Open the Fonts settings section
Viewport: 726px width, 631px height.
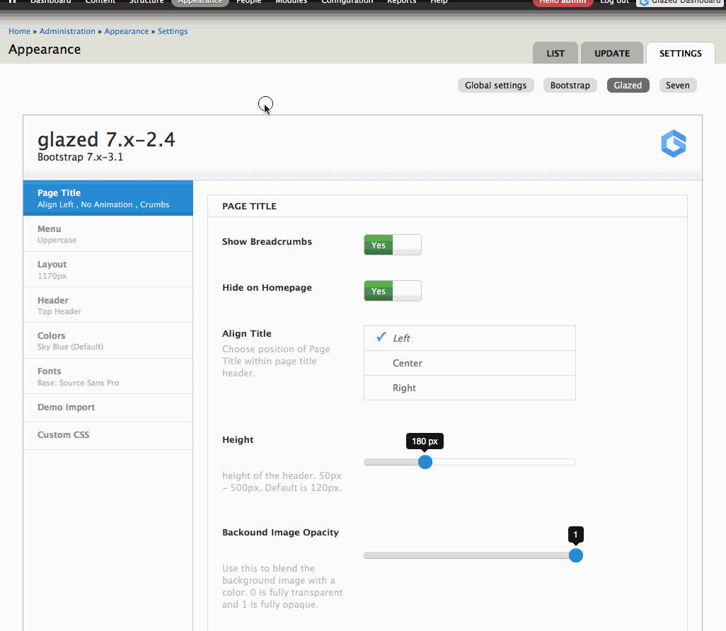pos(108,376)
